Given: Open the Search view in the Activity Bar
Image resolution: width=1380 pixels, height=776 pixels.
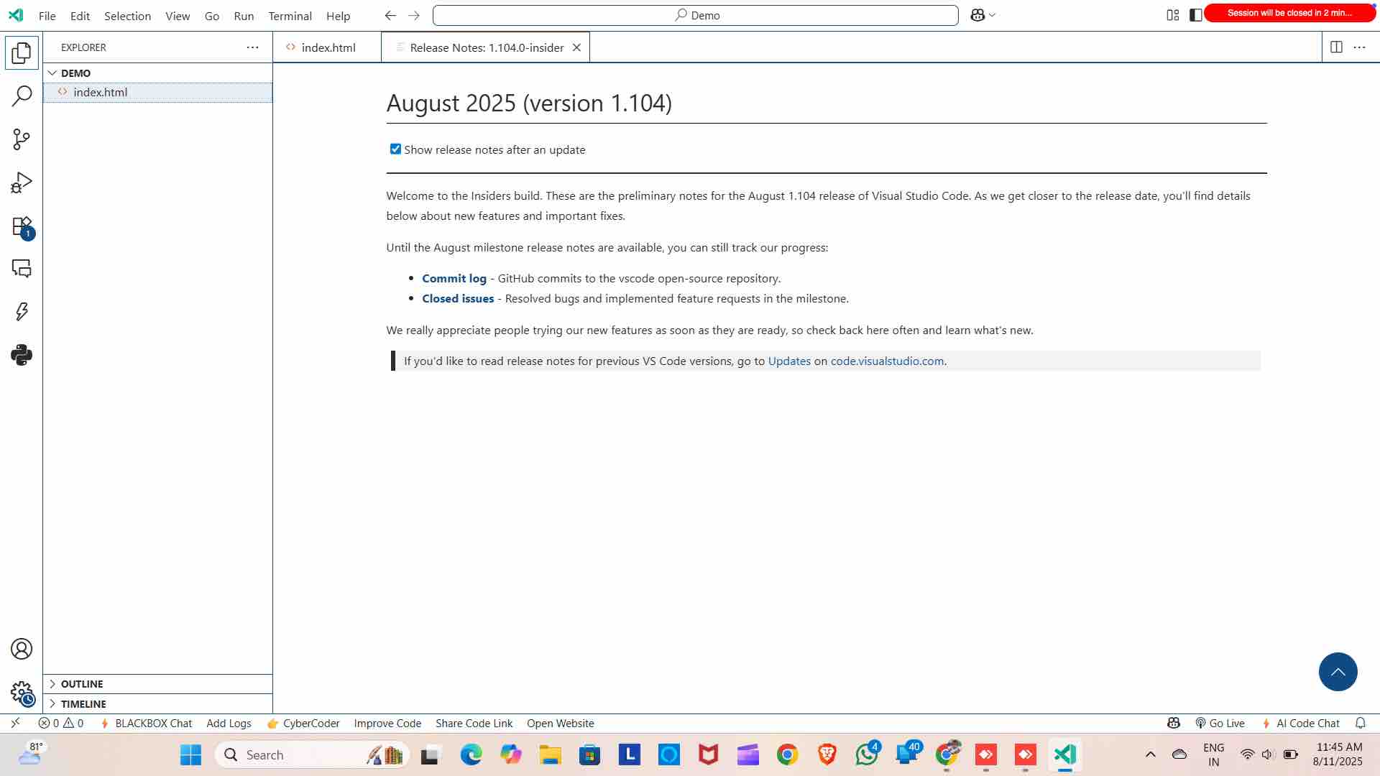Looking at the screenshot, I should point(22,94).
